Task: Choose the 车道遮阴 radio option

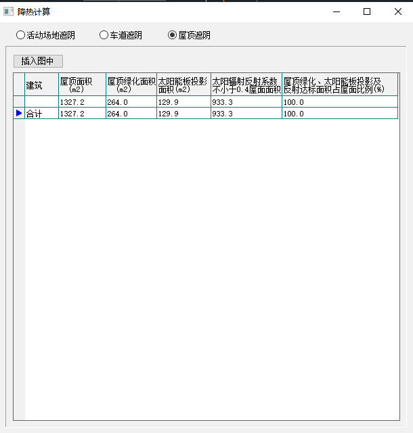Action: 104,35
